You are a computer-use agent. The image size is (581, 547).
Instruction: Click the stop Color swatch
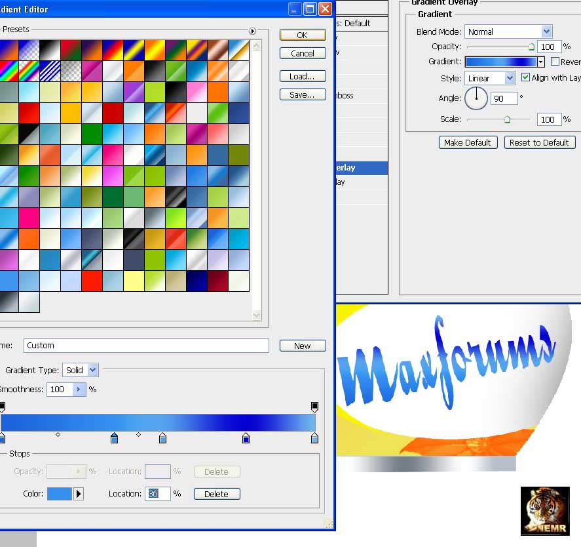[60, 494]
